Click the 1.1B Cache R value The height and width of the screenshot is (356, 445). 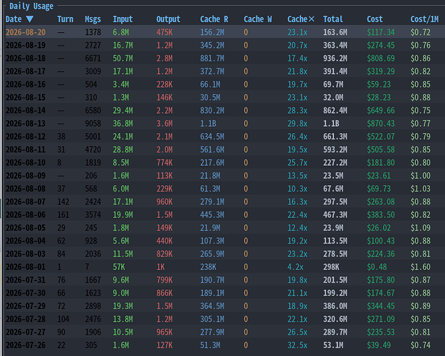(208, 123)
